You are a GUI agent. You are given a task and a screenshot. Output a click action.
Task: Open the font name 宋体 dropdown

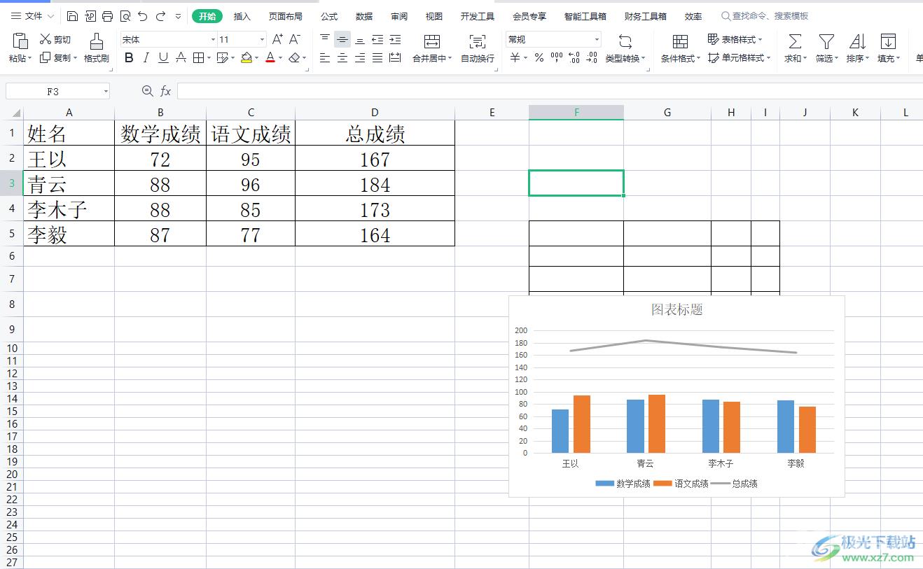tap(213, 40)
